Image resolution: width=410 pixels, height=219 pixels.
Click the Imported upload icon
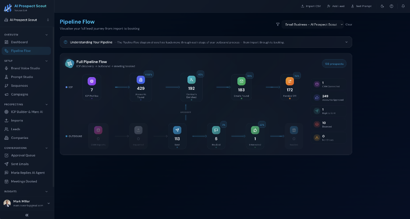tap(138, 130)
